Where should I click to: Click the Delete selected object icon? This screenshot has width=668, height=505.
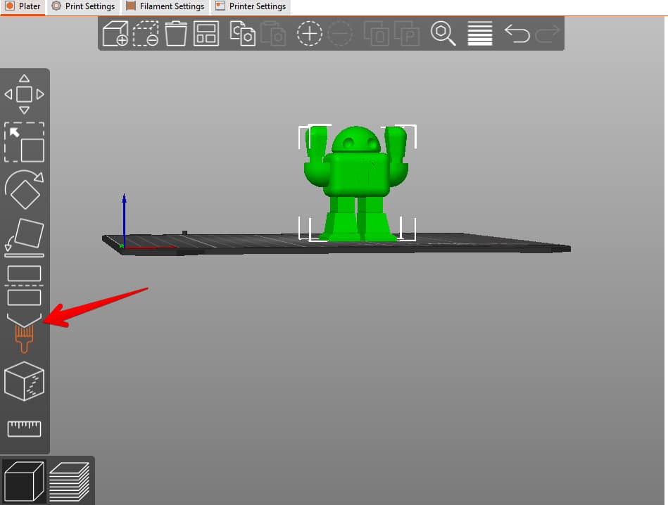tap(146, 33)
